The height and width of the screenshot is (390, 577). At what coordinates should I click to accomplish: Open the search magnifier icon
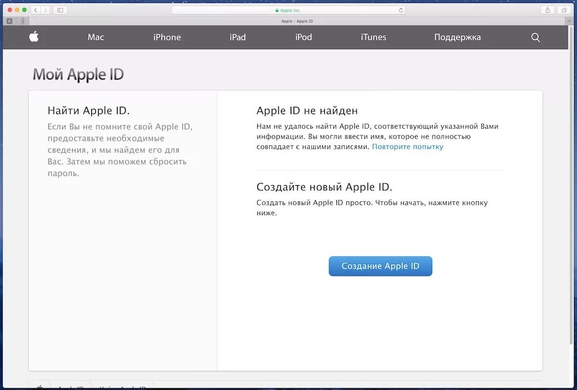pos(535,37)
